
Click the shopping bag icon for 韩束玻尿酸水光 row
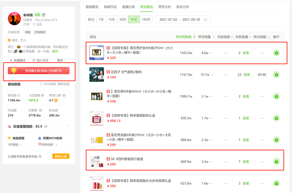click(276, 183)
